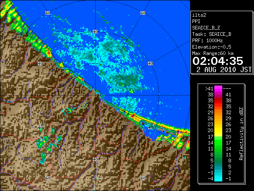The width and height of the screenshot is (254, 191).
Task: Pick the red 35 to 38 dBZ swatch
Action: [218, 101]
